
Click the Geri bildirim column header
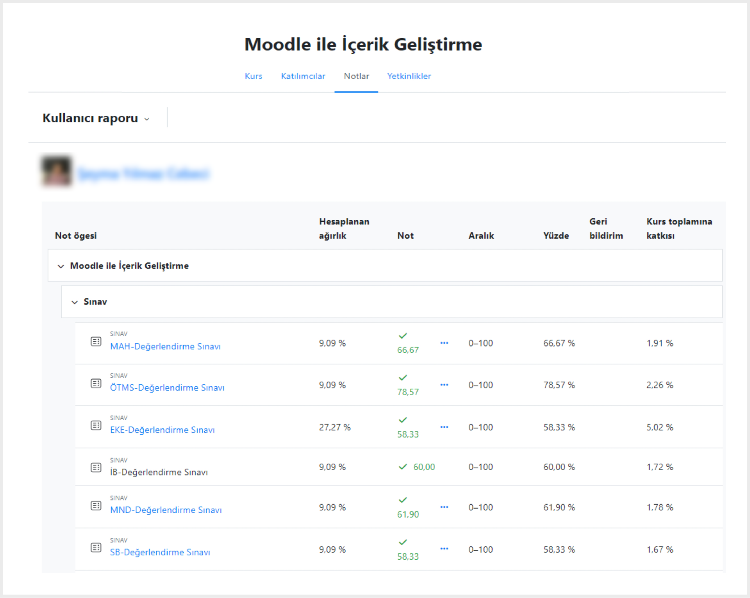[606, 228]
